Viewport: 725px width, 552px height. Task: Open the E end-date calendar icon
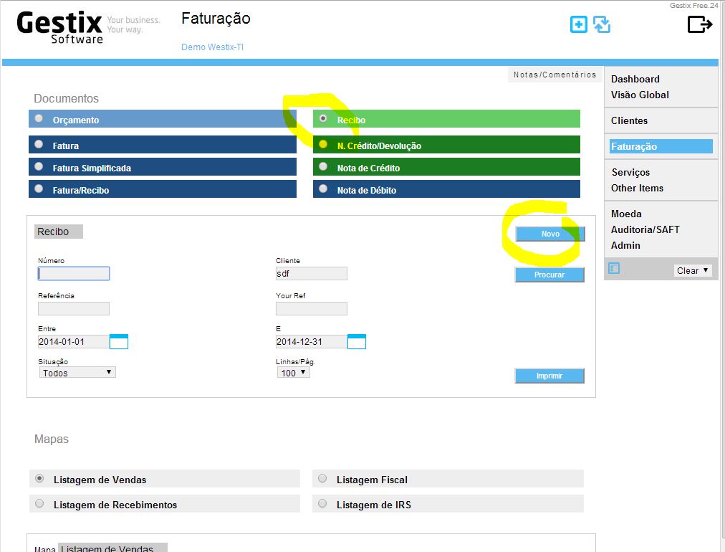click(357, 341)
